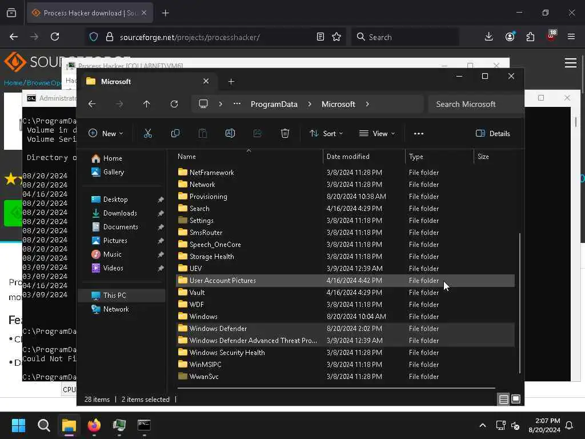This screenshot has width=585, height=439.
Task: Select the WinMSIPC folder
Action: click(345, 364)
